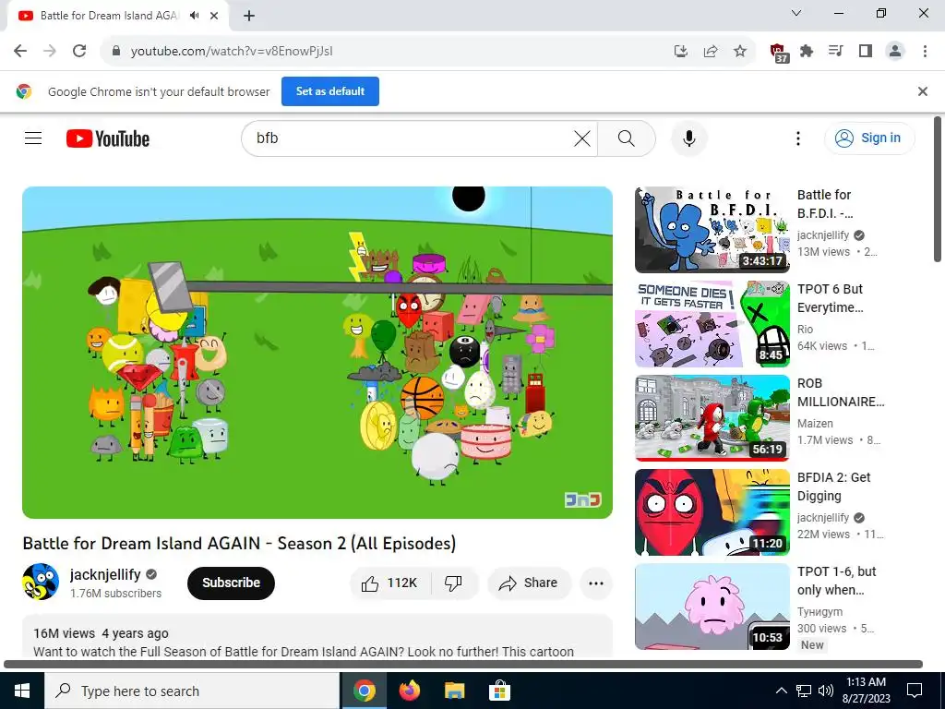Go back in browser history
This screenshot has height=709, width=945.
tap(20, 52)
